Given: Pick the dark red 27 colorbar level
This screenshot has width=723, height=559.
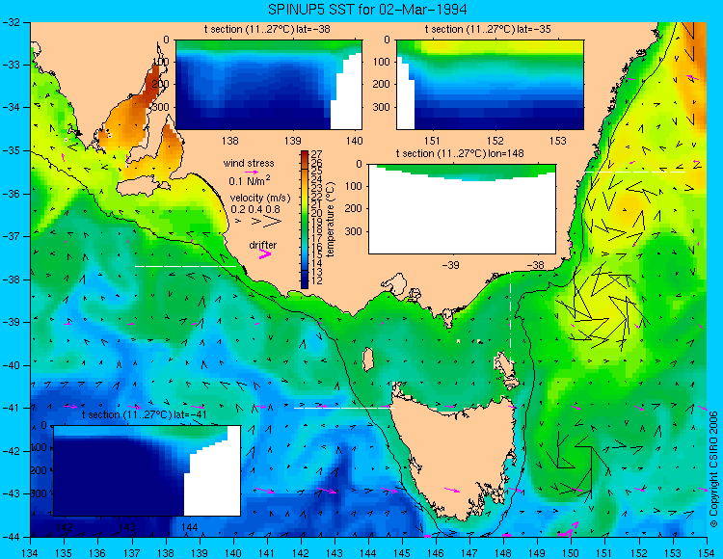Looking at the screenshot, I should pos(305,154).
